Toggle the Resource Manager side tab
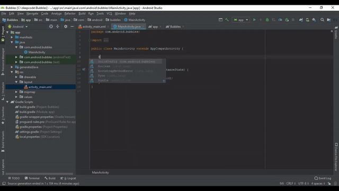Image resolution: width=339 pixels, height=191 pixels. click(3, 62)
